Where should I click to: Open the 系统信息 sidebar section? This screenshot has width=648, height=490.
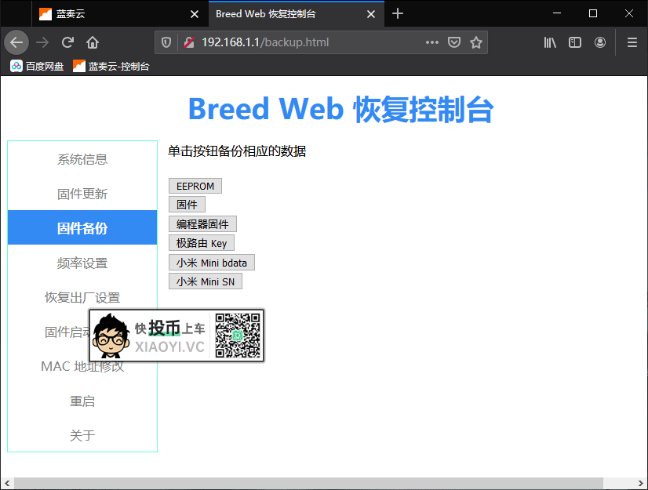82,159
